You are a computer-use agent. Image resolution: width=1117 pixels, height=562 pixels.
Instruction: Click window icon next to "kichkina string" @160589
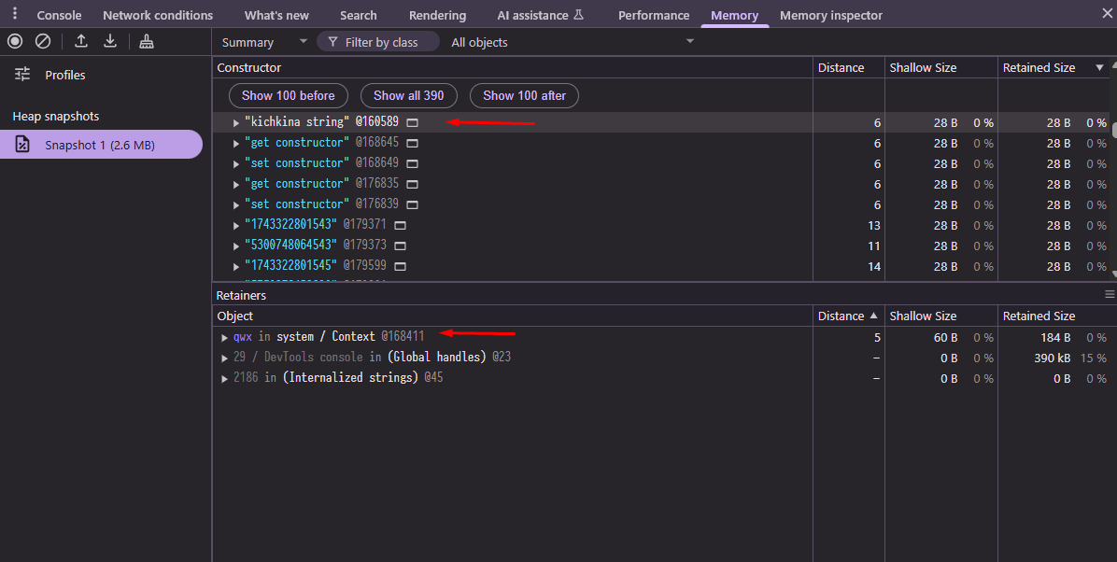click(x=412, y=122)
